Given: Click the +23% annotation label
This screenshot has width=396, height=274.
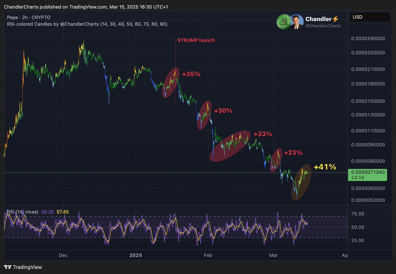Looking at the screenshot, I should (293, 153).
